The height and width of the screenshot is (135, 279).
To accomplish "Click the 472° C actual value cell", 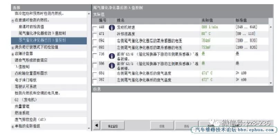I will tap(207, 80).
